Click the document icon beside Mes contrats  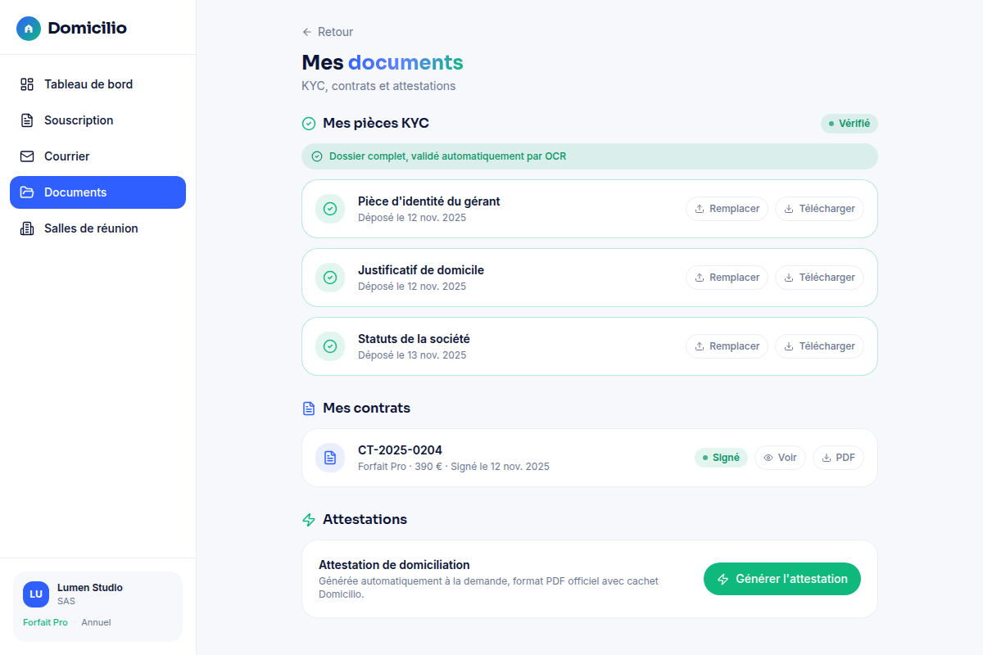(x=309, y=408)
